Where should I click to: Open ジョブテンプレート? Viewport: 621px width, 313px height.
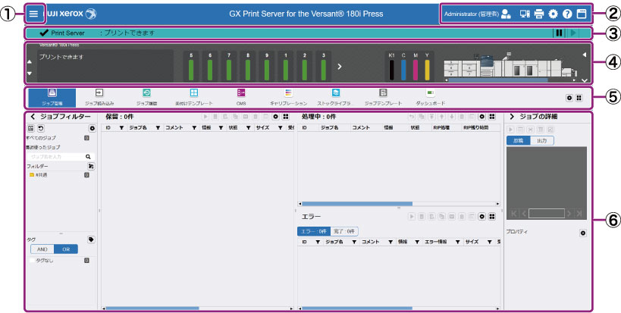coord(383,98)
